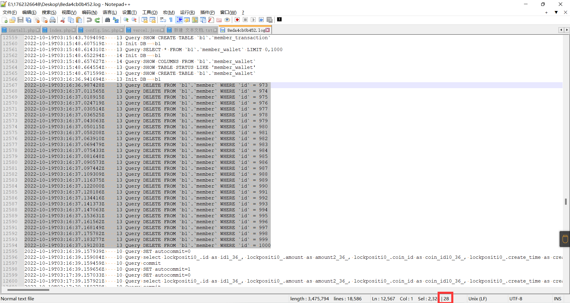Click the Zoom In magnifier icon
This screenshot has width=570, height=303.
click(x=126, y=20)
